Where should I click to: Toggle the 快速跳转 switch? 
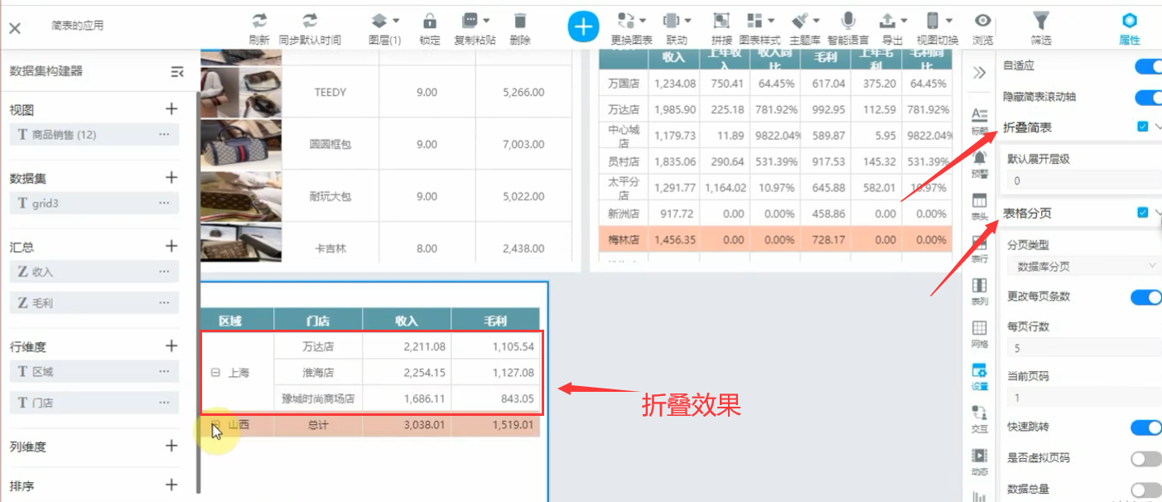pos(1146,427)
